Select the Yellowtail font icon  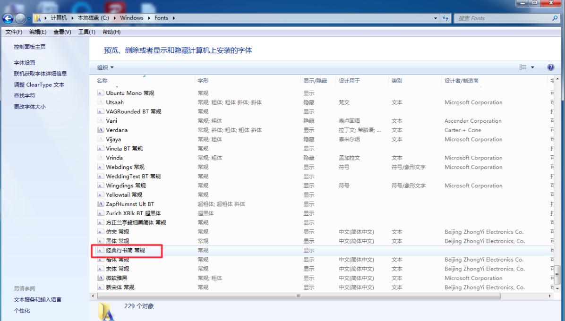click(101, 194)
